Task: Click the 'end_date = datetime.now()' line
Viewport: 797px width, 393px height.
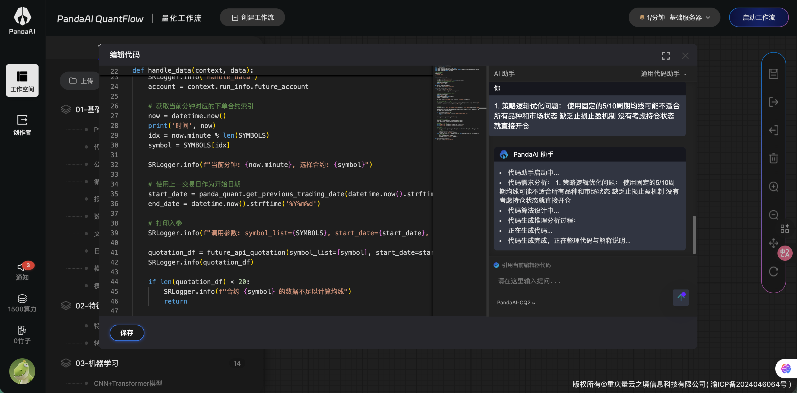Action: 234,204
